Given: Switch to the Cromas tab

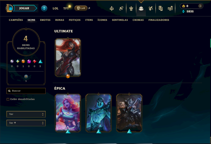Looking at the screenshot, I should pos(138,20).
